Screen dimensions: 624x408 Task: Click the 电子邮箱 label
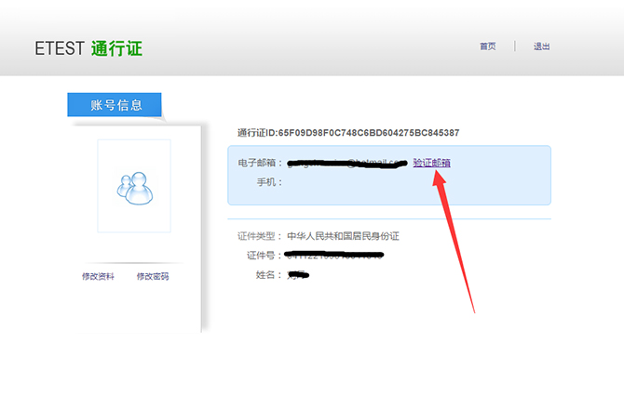click(x=260, y=164)
